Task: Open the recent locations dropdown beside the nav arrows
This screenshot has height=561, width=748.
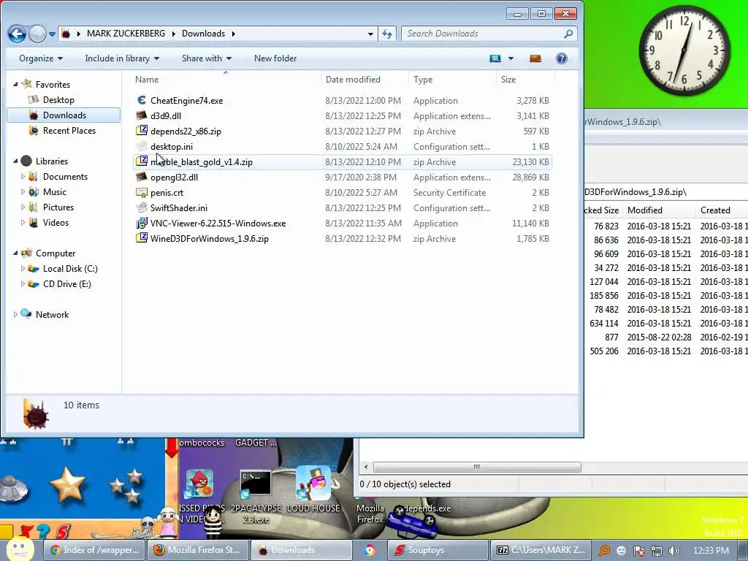Action: pos(52,34)
